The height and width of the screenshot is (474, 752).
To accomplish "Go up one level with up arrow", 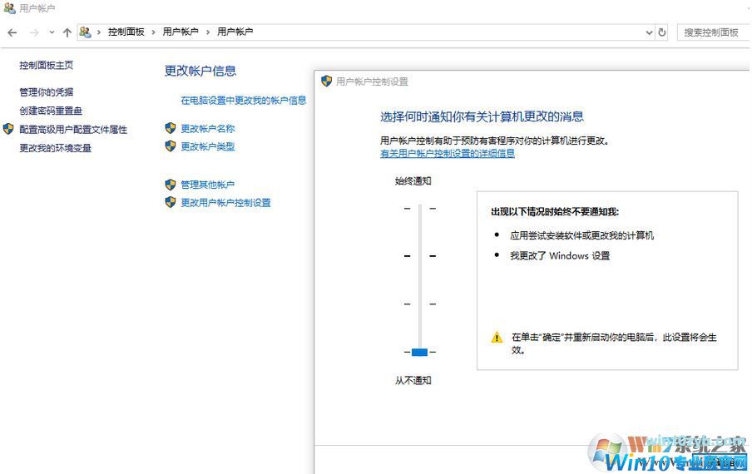I will coord(67,32).
